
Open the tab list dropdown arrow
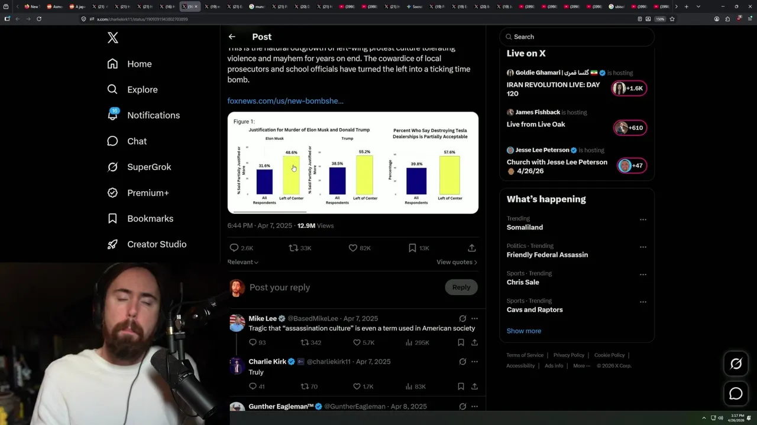click(698, 6)
